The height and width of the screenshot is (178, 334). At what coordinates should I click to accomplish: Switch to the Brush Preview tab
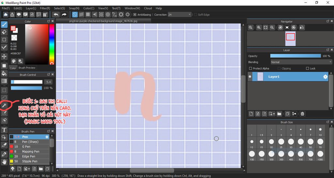coord(27,68)
